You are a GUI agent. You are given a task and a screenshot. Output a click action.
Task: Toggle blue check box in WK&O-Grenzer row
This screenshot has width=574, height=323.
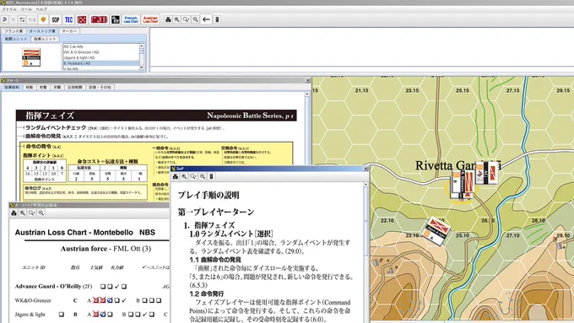click(110, 300)
